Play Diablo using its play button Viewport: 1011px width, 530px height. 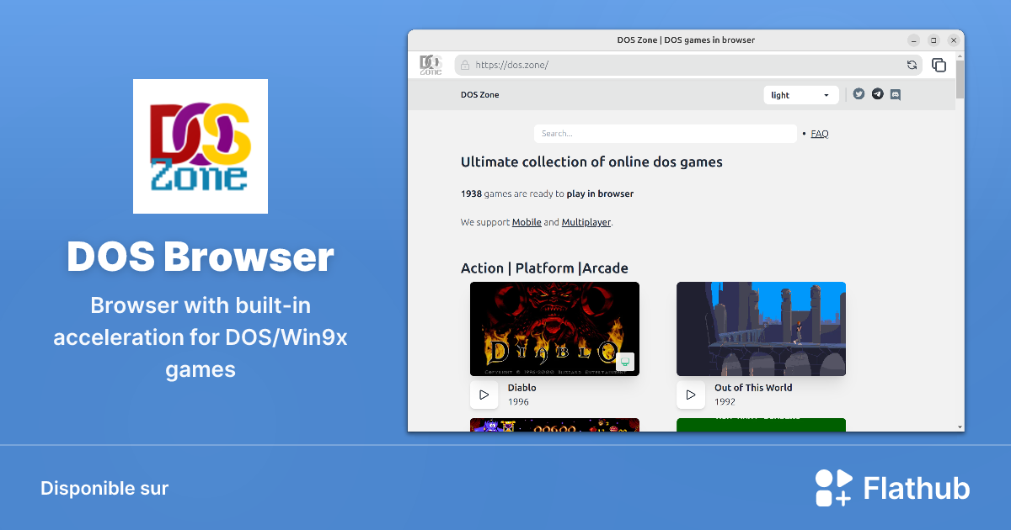(484, 395)
